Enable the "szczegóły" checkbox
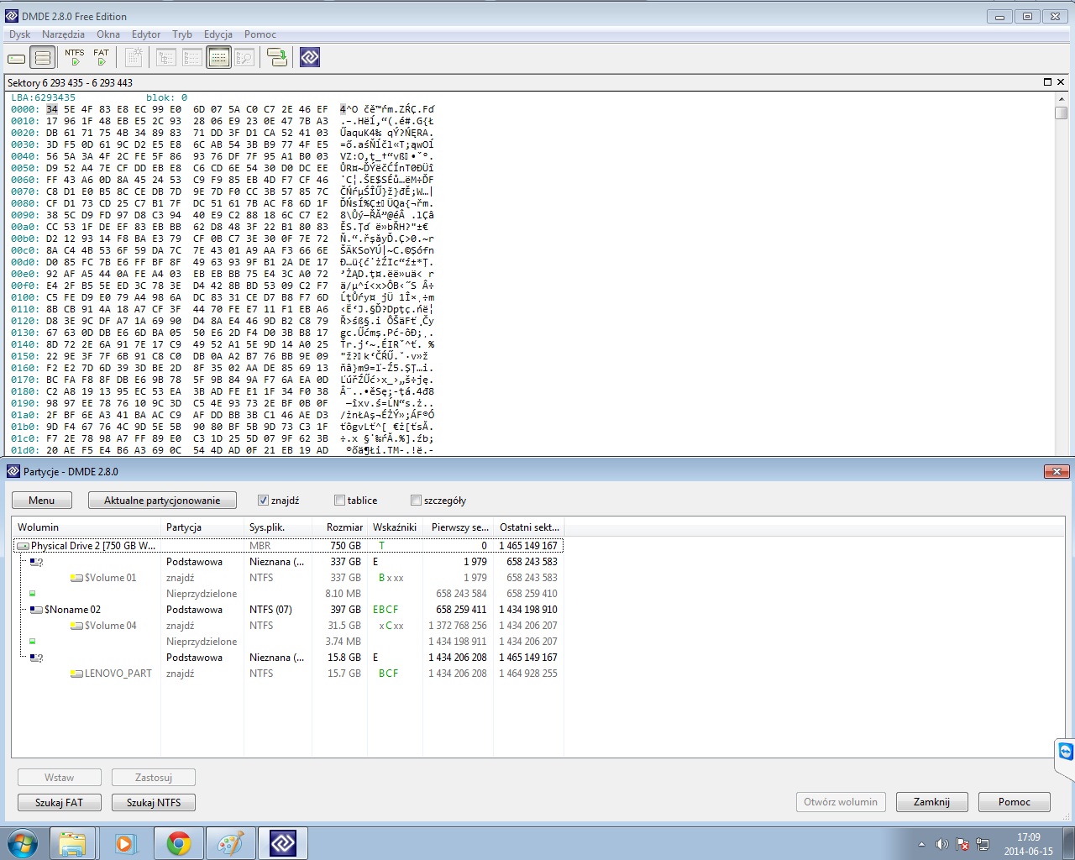The image size is (1075, 860). click(417, 501)
